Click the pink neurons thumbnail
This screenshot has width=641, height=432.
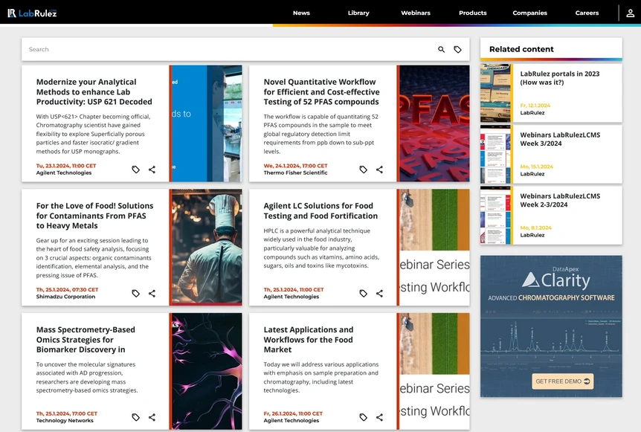(207, 371)
